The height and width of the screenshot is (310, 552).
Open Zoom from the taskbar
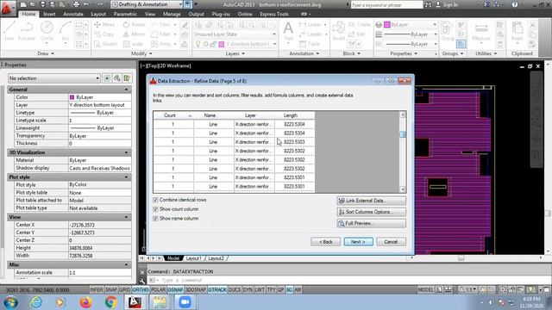pos(185,302)
